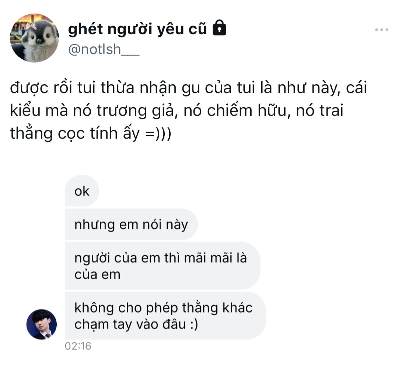The height and width of the screenshot is (373, 398).
Task: Open profile via name "ghét người yêu cũ"
Action: pos(137,29)
